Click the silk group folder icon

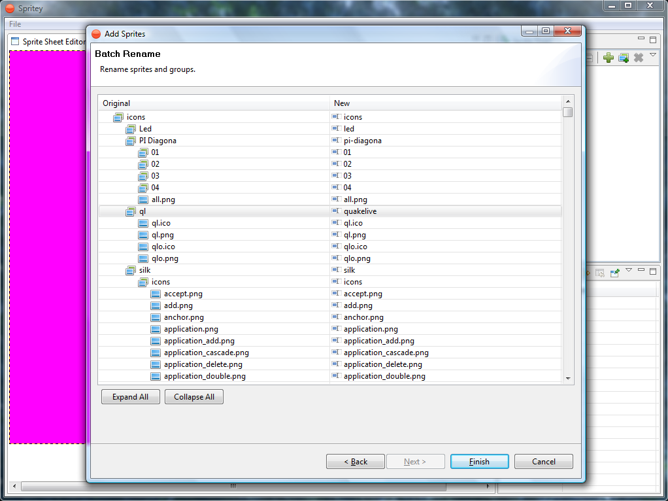point(130,270)
